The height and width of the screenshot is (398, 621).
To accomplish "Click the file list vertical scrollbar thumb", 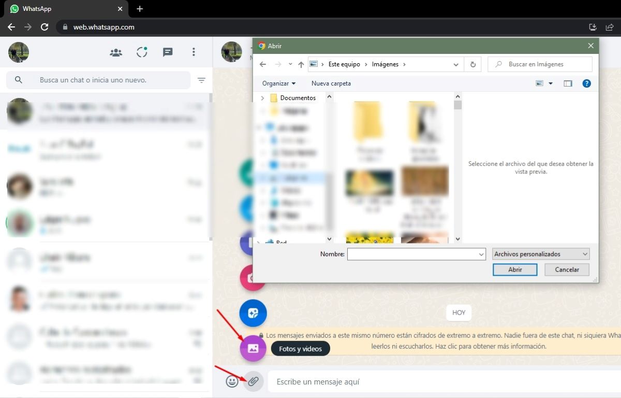I will (x=457, y=105).
